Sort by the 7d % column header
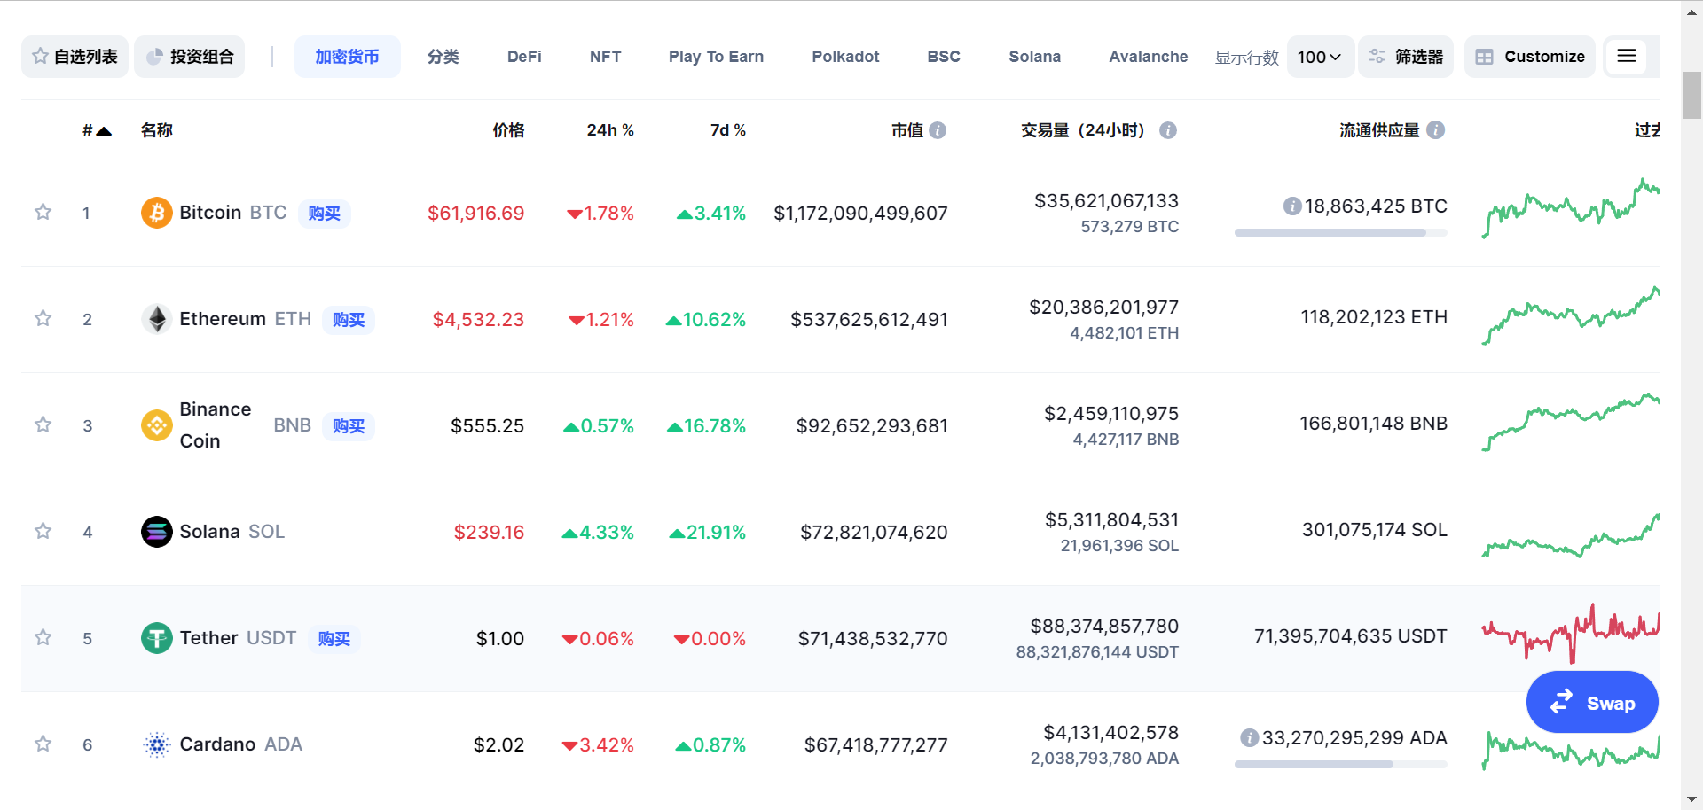1703x810 pixels. tap(728, 130)
